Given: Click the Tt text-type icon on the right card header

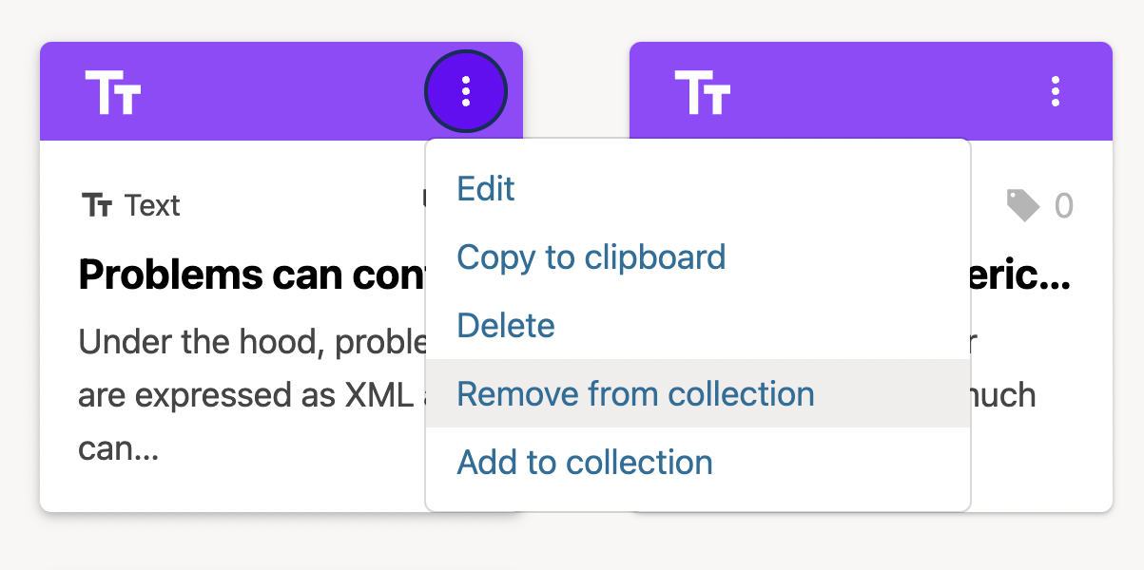Looking at the screenshot, I should click(x=701, y=90).
